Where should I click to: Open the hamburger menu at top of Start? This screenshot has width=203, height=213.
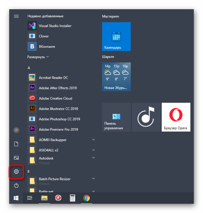(16, 16)
